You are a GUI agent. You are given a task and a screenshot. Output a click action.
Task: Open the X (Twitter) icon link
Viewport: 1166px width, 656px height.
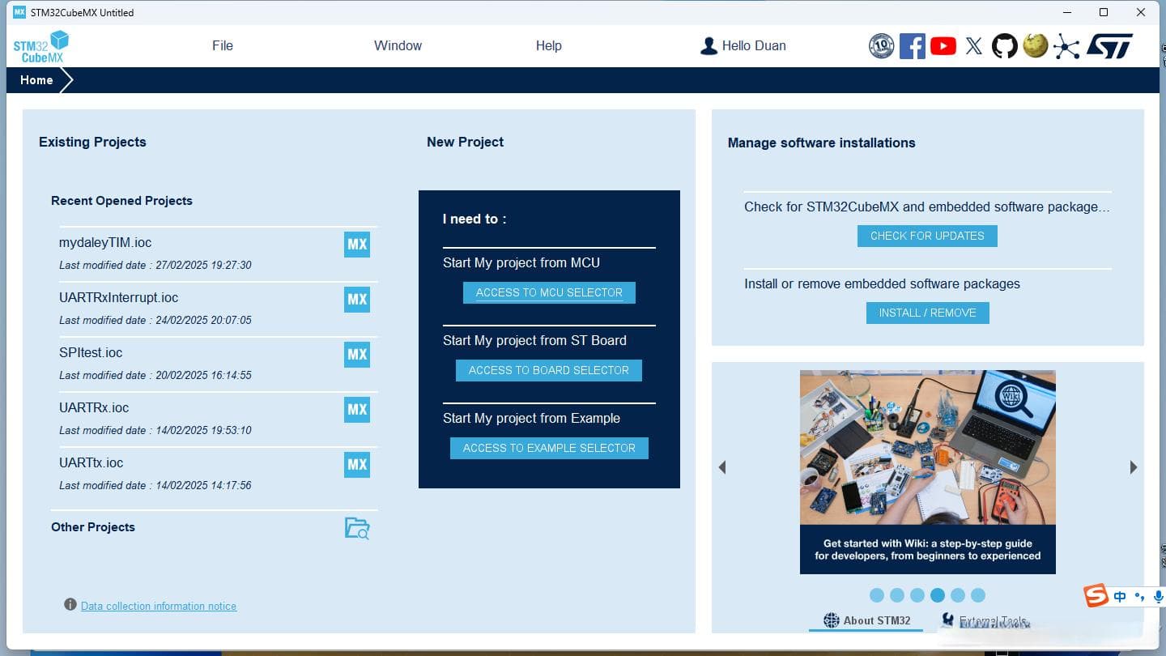(974, 46)
